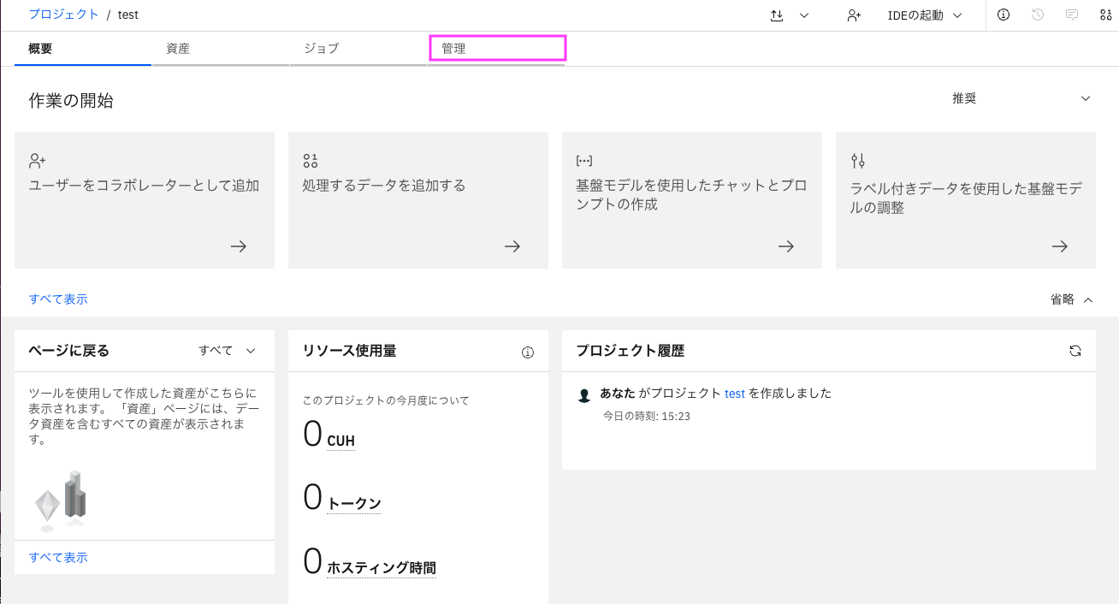Click info icon next to リソース使用量
Viewport: 1119px width, 604px height.
[528, 352]
